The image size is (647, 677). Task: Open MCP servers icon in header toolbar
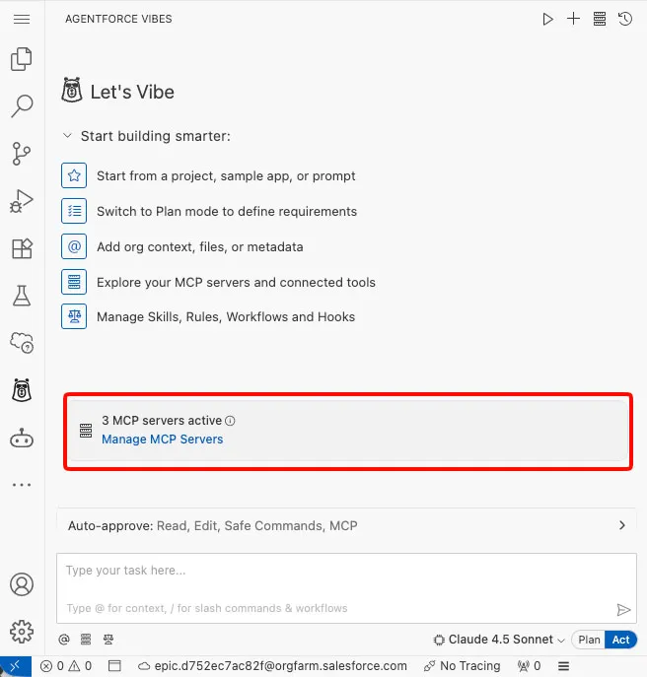[600, 19]
